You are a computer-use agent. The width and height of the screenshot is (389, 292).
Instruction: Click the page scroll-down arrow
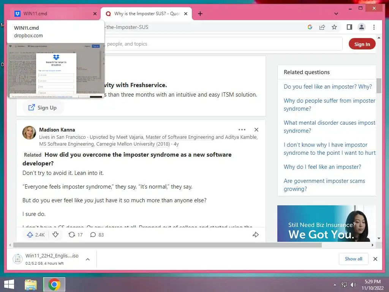(x=379, y=238)
